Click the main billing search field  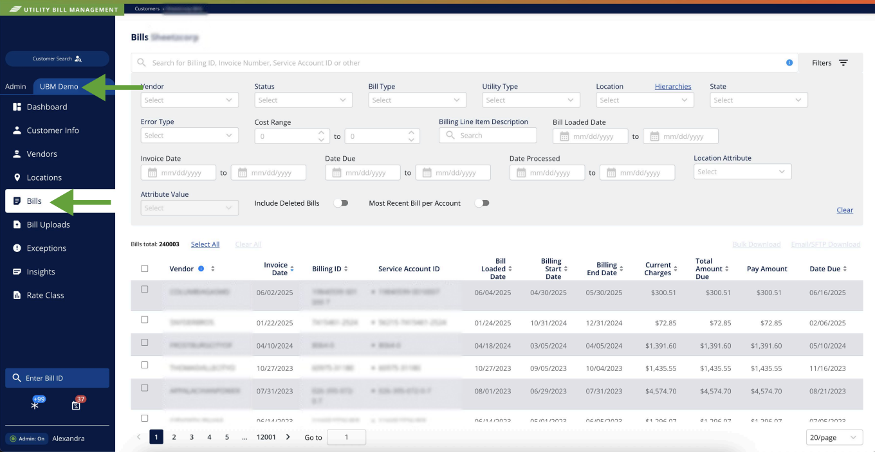click(x=465, y=63)
